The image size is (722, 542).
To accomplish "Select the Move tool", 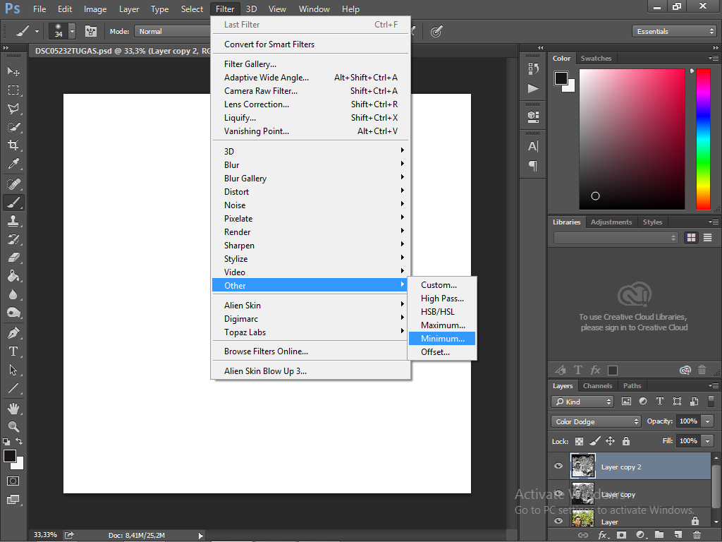I will point(13,71).
